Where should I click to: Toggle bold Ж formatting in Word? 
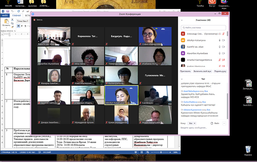pos(19,26)
